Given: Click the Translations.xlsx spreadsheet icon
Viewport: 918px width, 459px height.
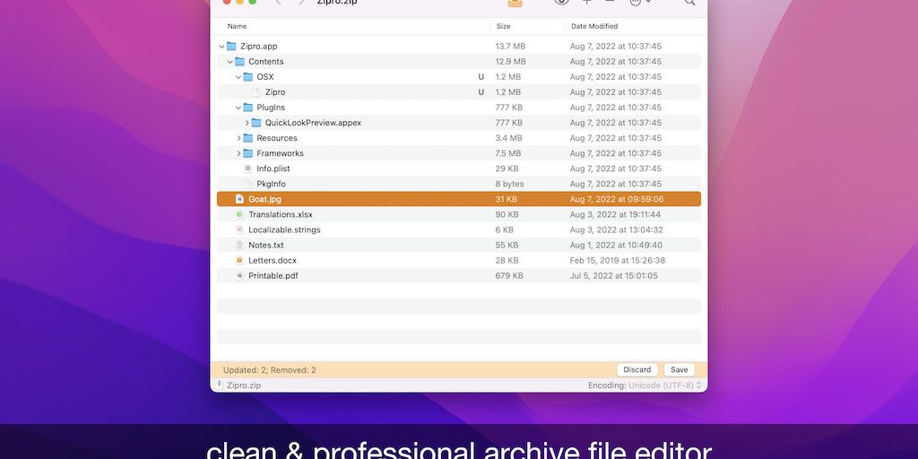Looking at the screenshot, I should point(239,214).
